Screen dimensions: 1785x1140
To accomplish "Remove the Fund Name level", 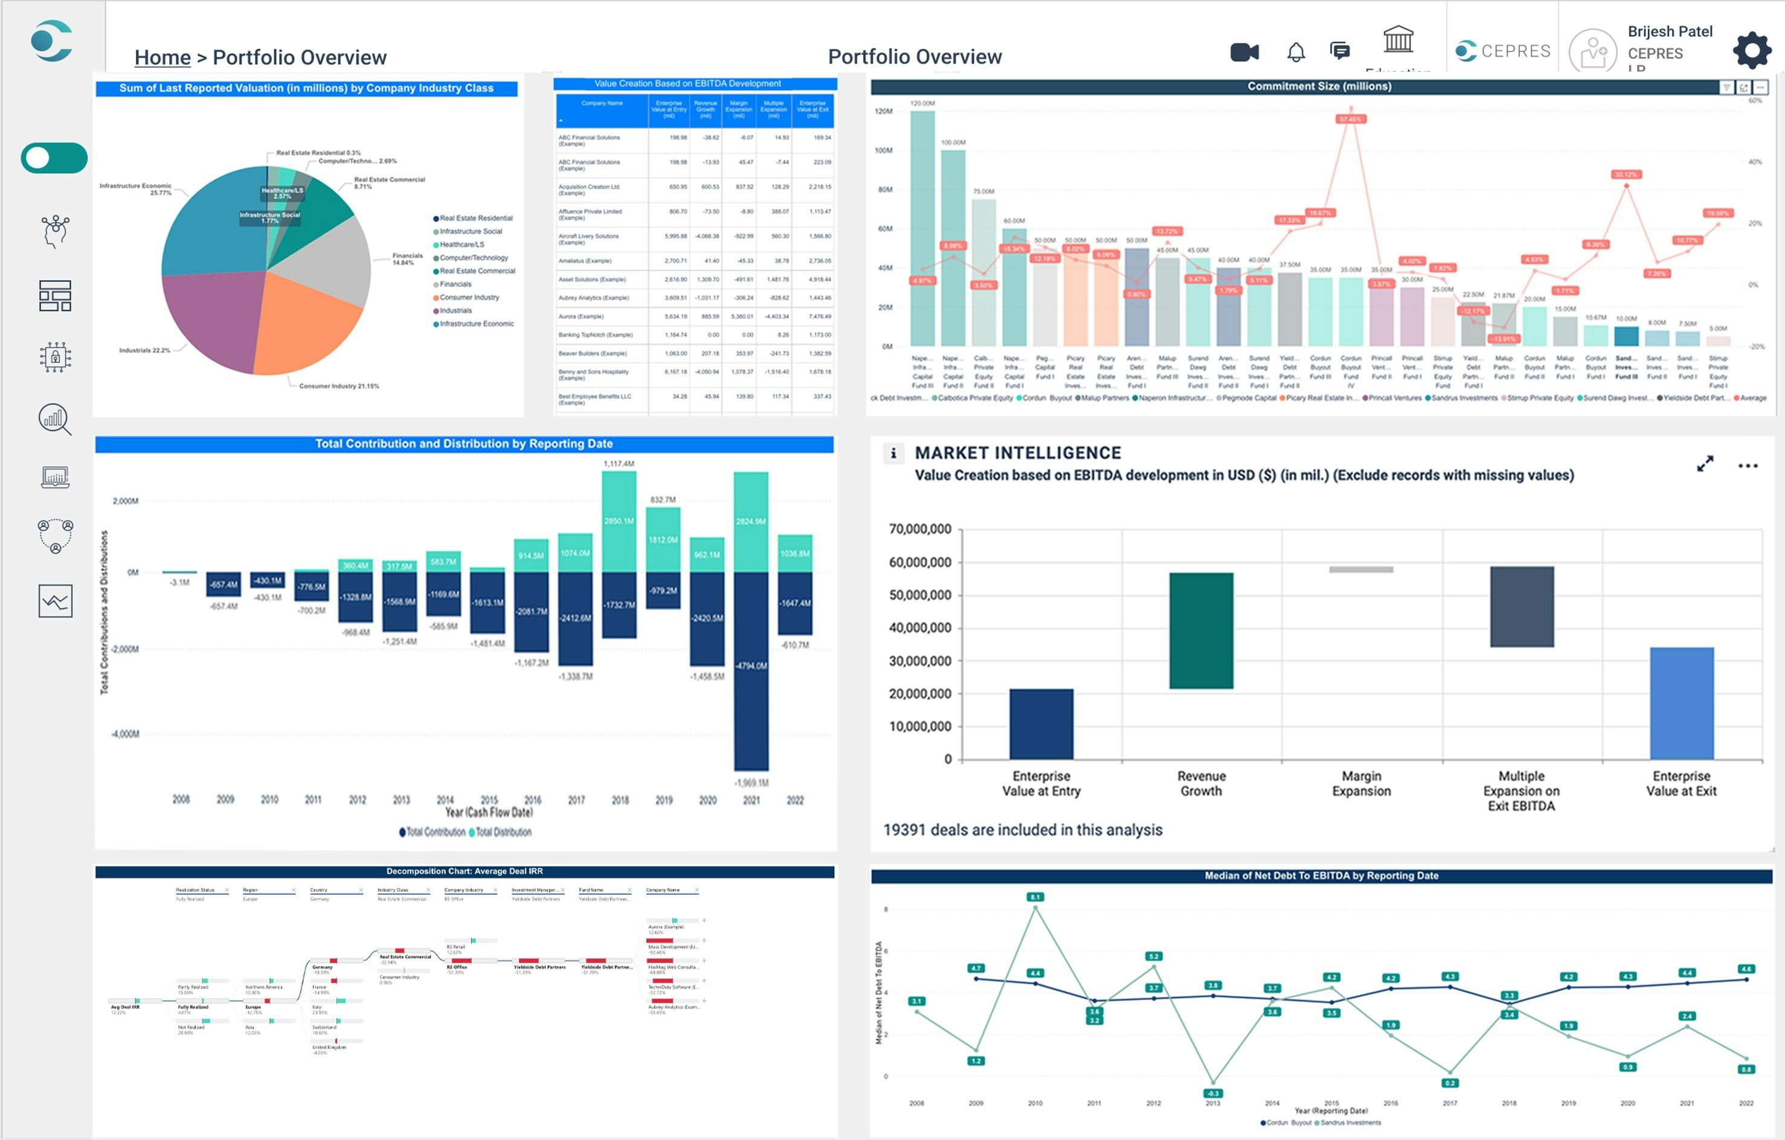I will (x=629, y=889).
